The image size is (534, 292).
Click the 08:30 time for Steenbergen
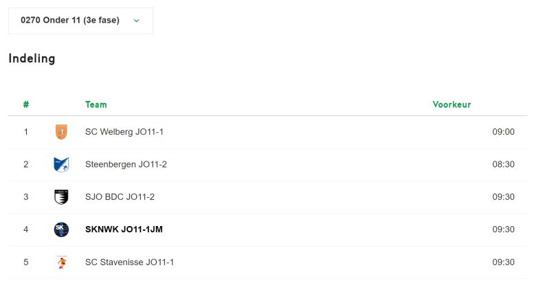coord(503,164)
